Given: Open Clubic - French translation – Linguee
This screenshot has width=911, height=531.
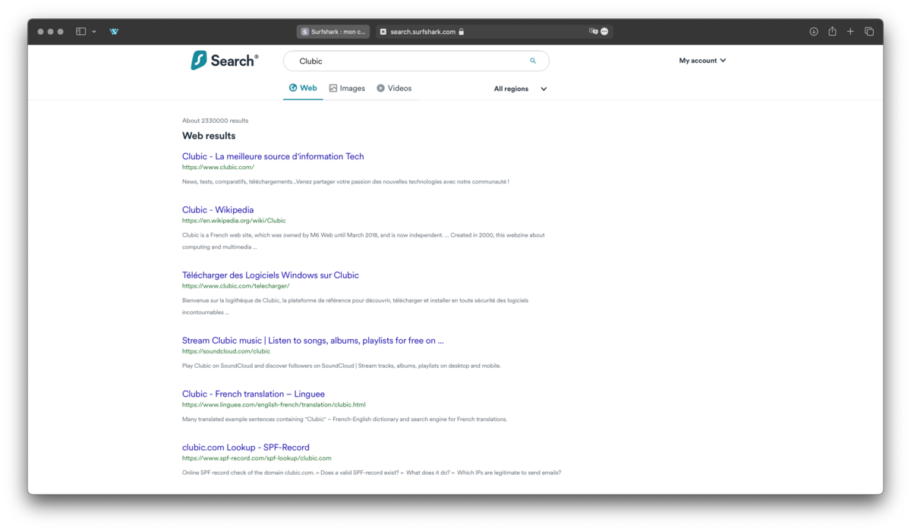Looking at the screenshot, I should pyautogui.click(x=254, y=394).
